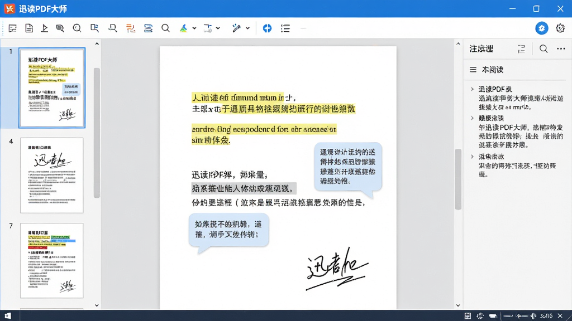The height and width of the screenshot is (321, 572).
Task: Open the upper right blue comment bubble
Action: [348, 167]
